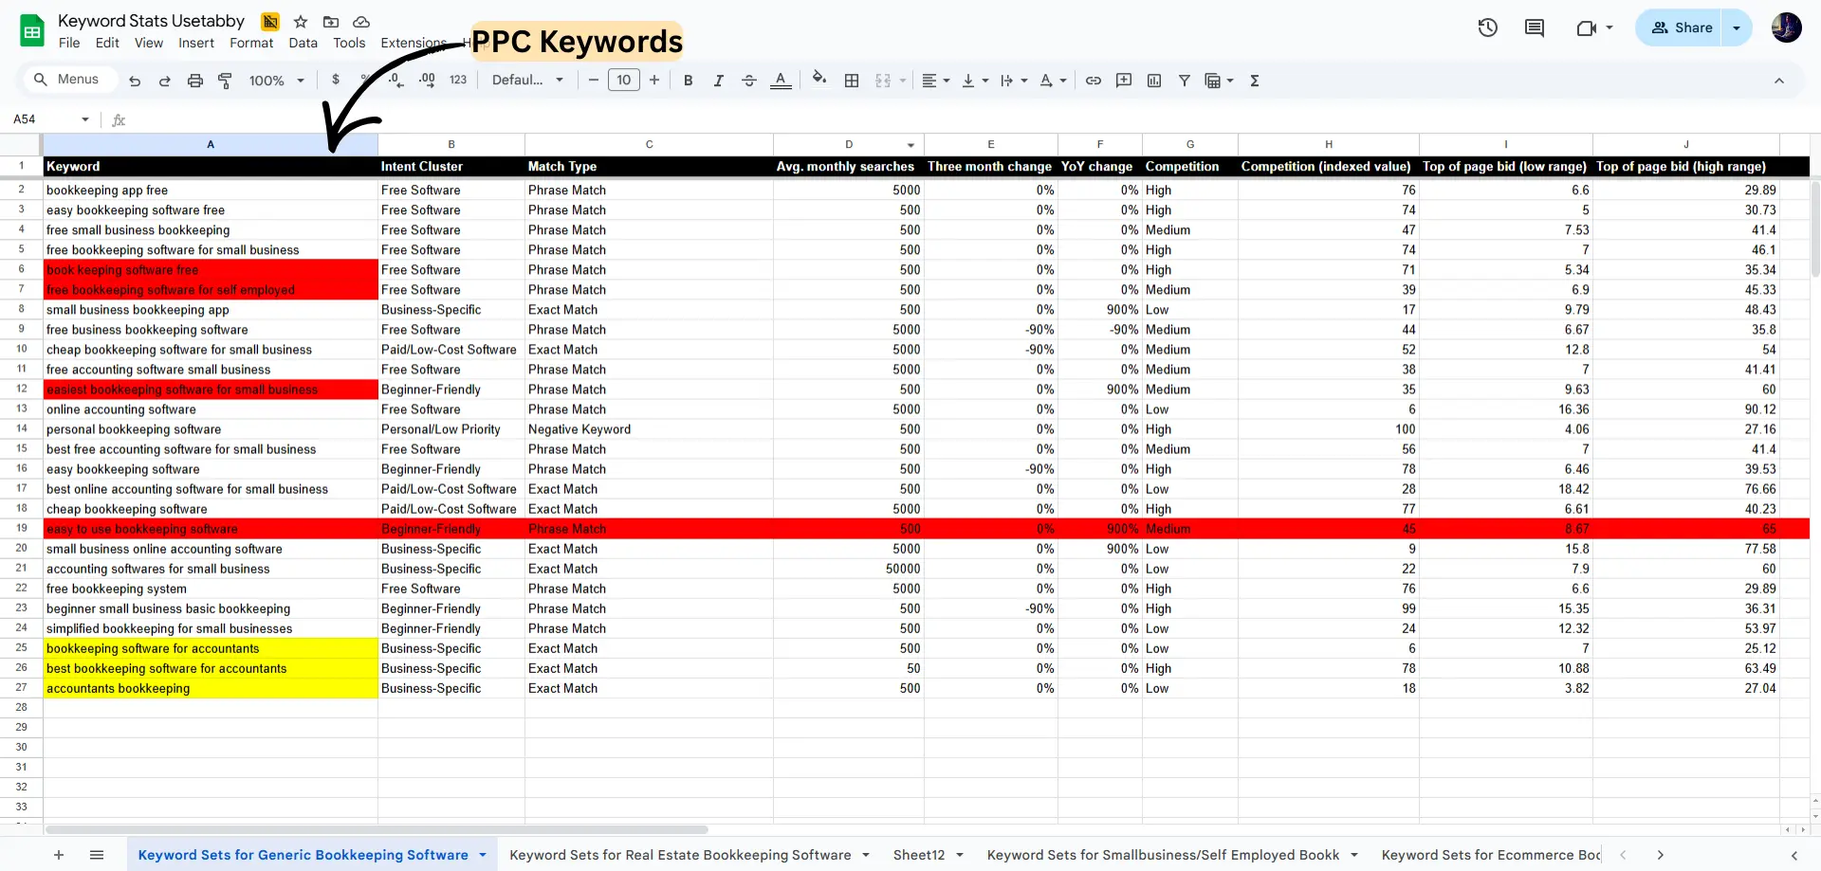This screenshot has height=871, width=1821.
Task: Open the dropdown on Sheet12 tab
Action: (x=962, y=854)
